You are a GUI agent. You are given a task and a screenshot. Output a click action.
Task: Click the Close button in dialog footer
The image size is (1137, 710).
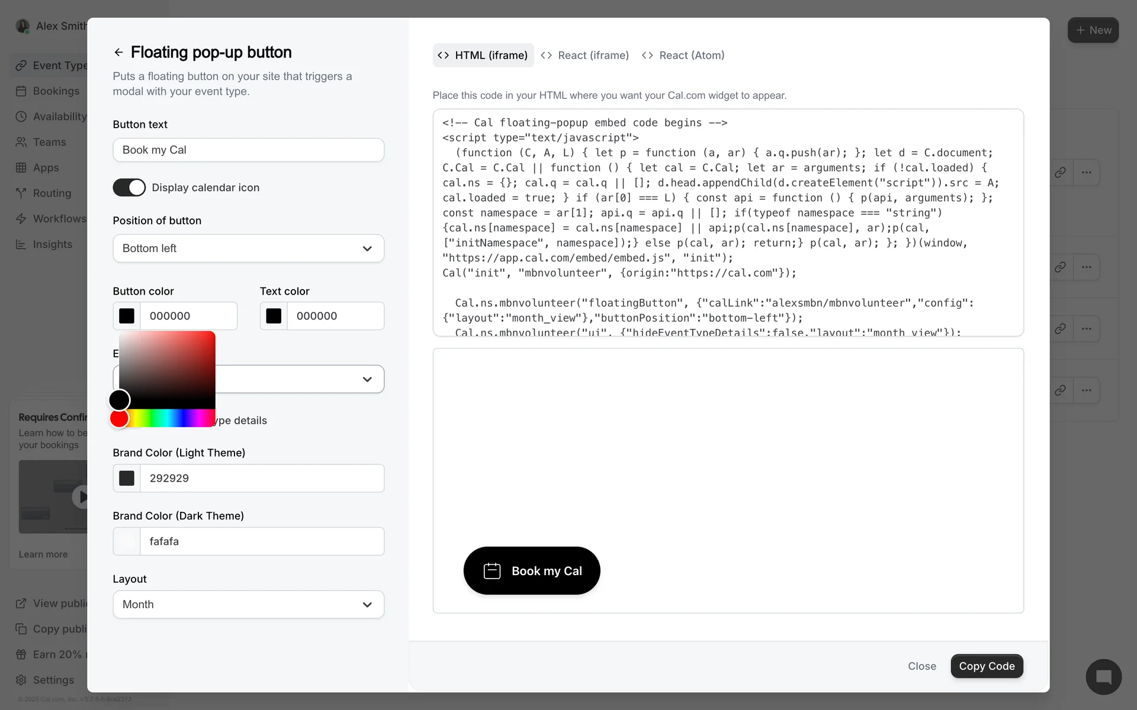[x=921, y=666]
